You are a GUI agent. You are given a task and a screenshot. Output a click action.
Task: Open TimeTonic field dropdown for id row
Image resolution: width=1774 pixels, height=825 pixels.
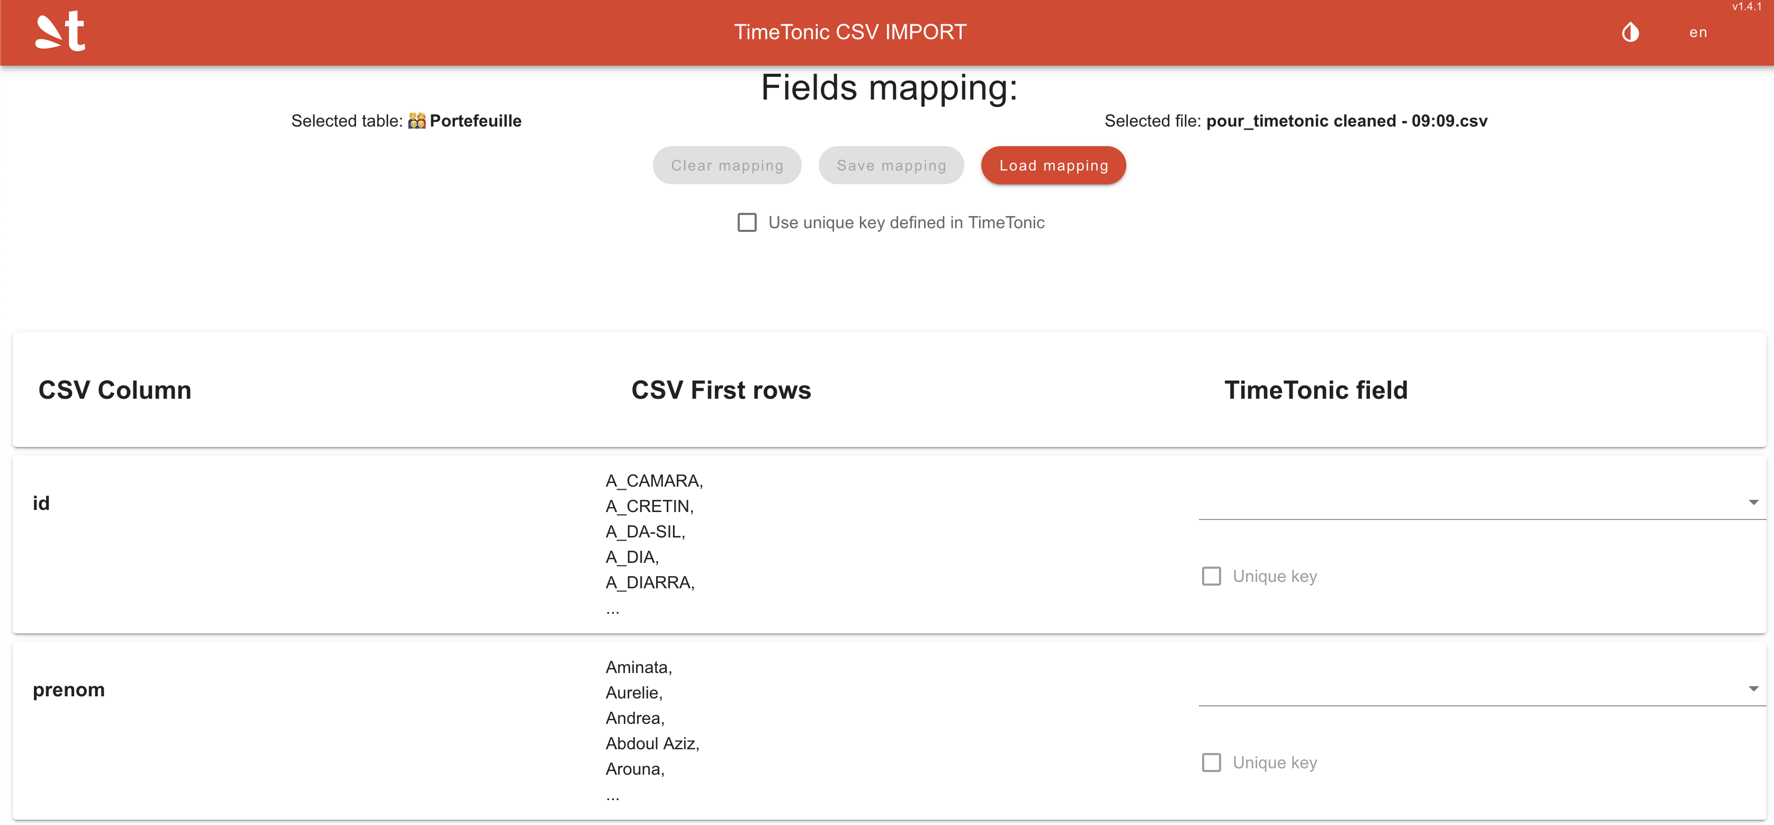1482,503
